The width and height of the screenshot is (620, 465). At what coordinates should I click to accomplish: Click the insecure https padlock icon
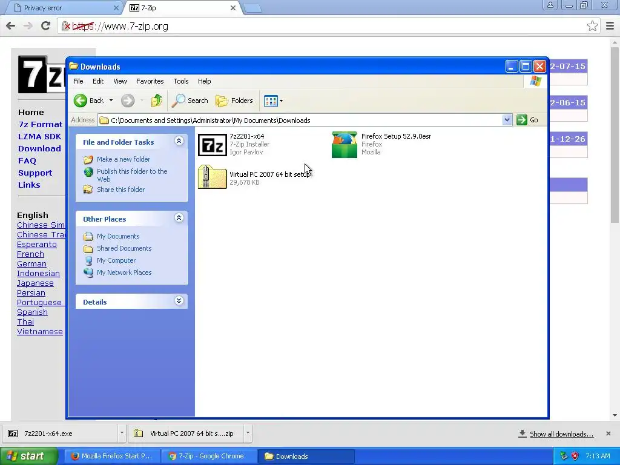(x=65, y=26)
